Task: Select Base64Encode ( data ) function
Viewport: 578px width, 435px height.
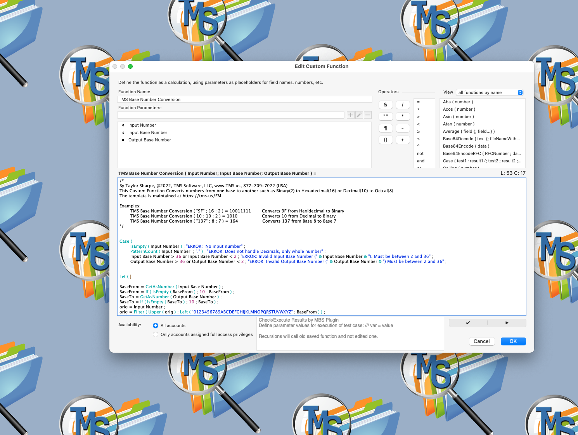Action: point(483,146)
